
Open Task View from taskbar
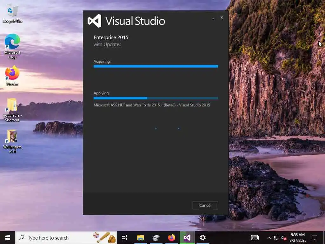click(124, 238)
